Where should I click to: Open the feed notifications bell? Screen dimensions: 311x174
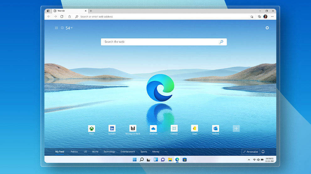coord(263,152)
